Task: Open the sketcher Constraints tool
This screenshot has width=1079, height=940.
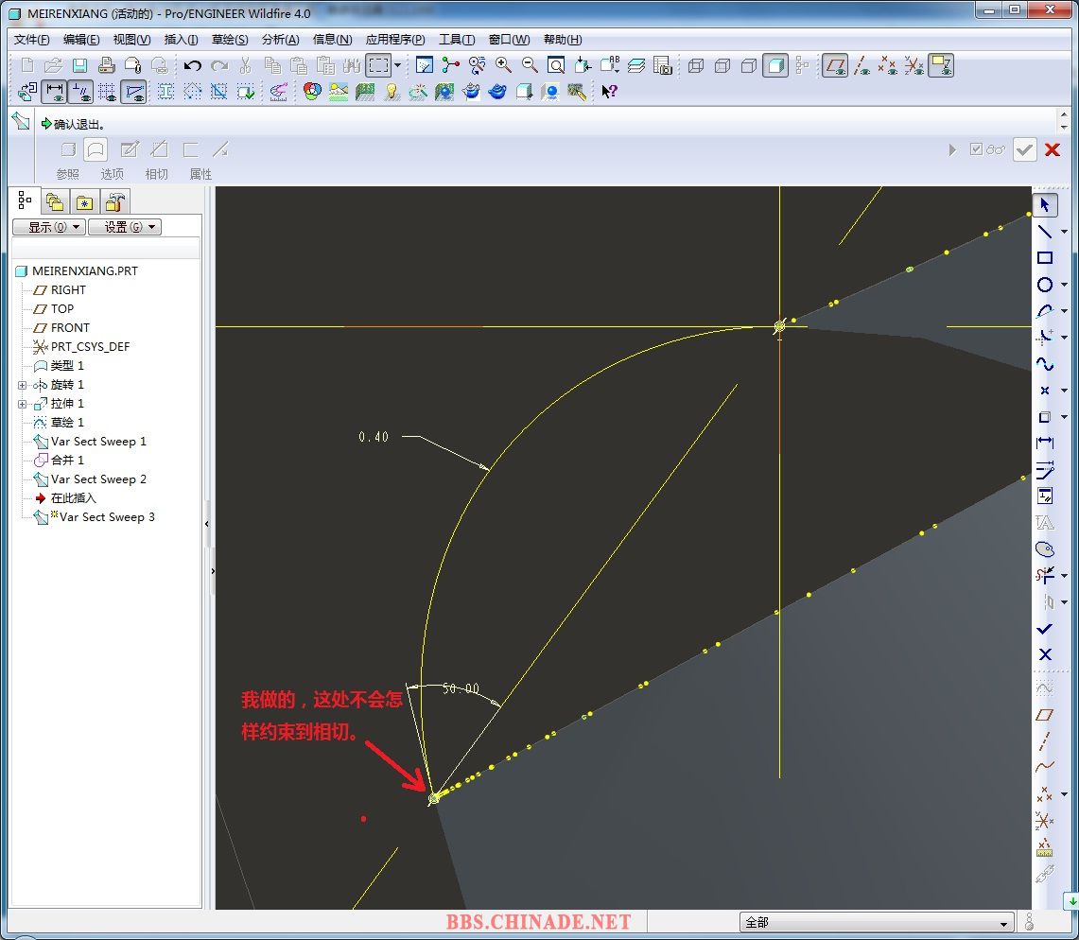Action: pyautogui.click(x=1045, y=496)
